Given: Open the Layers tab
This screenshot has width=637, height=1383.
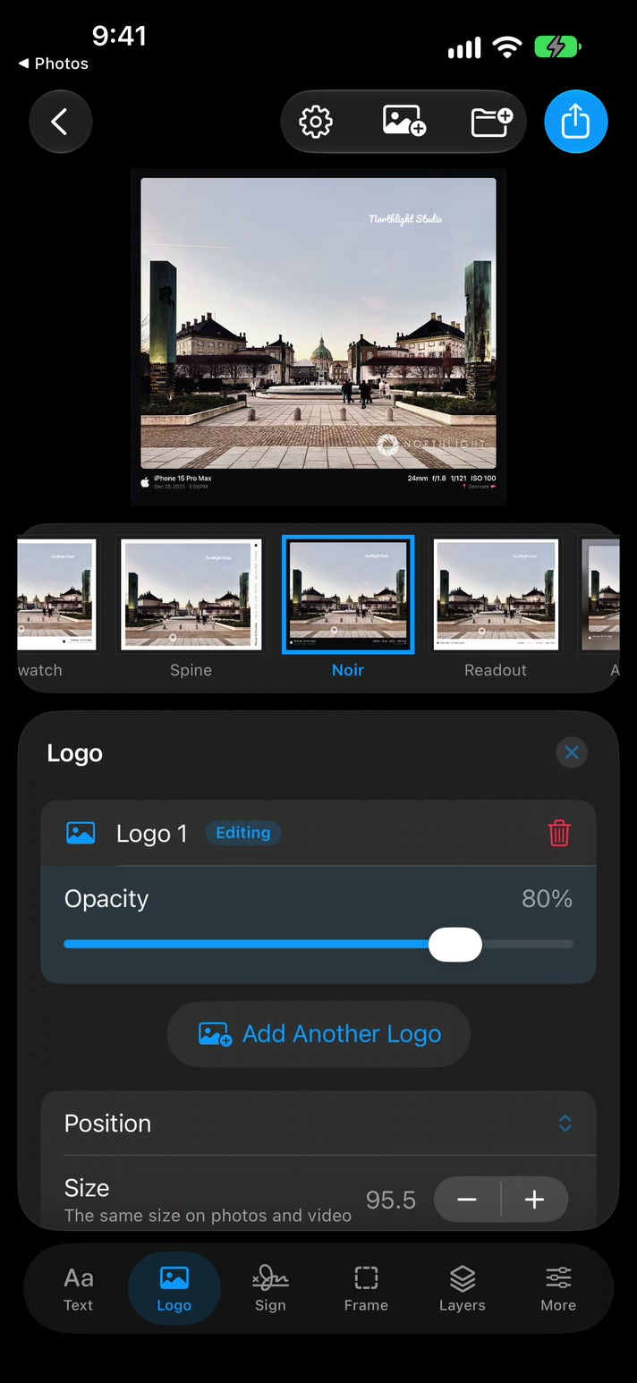Looking at the screenshot, I should click(463, 1289).
